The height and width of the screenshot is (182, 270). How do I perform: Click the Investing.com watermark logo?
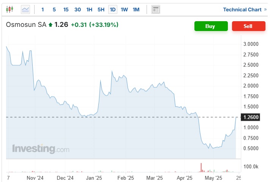coord(41,148)
